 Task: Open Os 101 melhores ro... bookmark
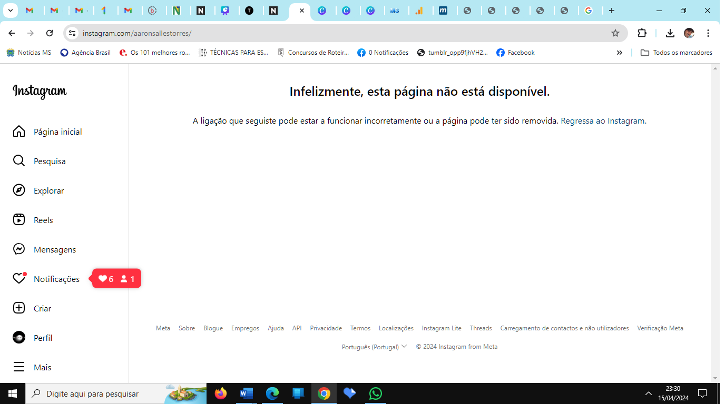click(154, 53)
